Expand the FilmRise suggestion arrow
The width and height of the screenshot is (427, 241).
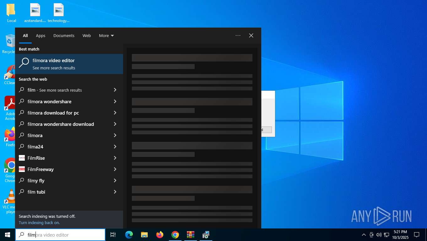(115, 158)
